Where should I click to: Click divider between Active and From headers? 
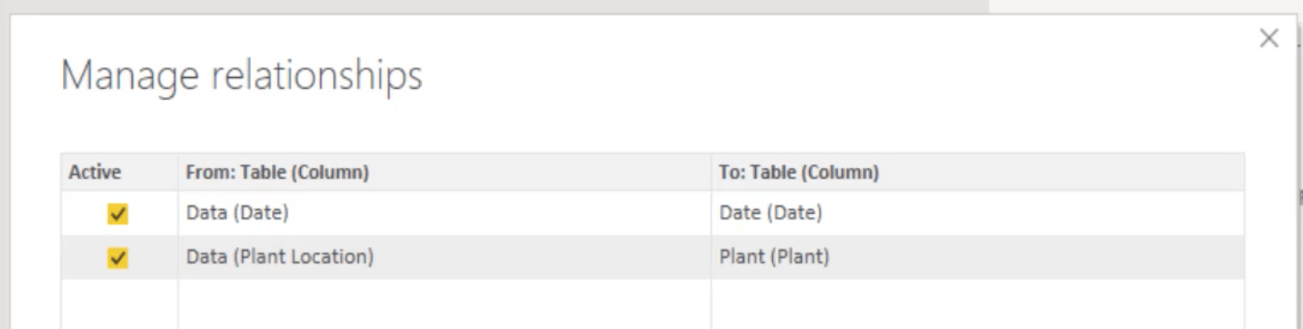click(x=178, y=173)
